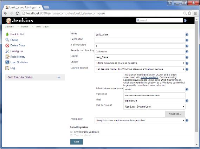
Task: Reload the page with the refresh icon
Action: click(17, 13)
